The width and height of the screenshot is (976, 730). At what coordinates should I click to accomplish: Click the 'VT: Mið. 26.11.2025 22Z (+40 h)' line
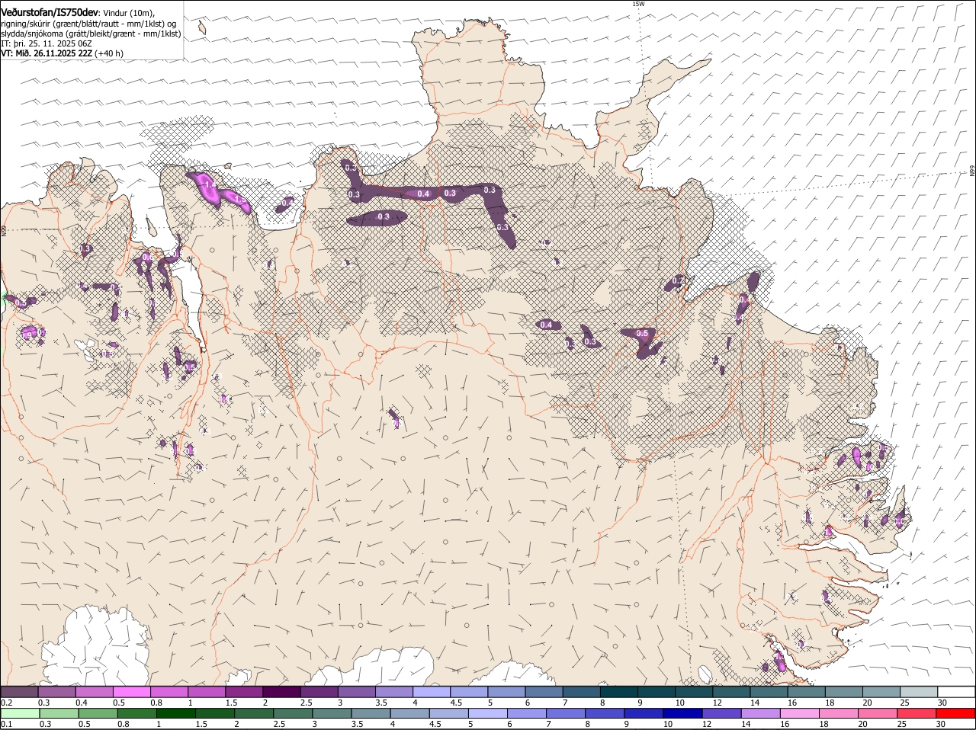pos(63,53)
